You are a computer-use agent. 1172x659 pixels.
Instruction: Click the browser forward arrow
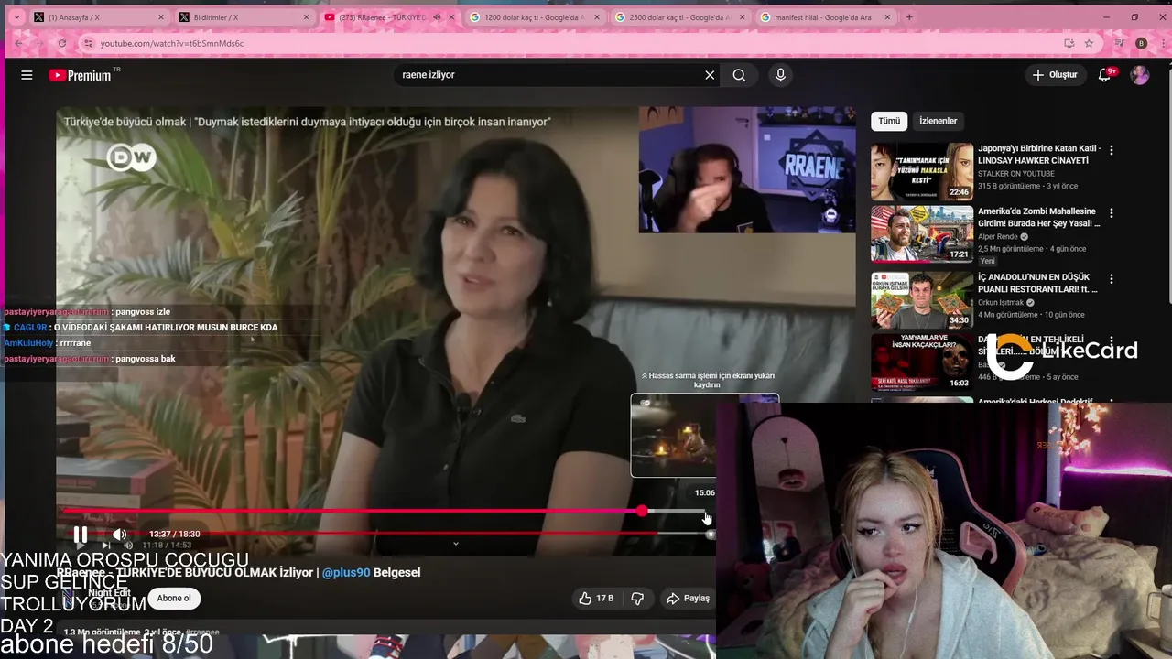(x=40, y=43)
